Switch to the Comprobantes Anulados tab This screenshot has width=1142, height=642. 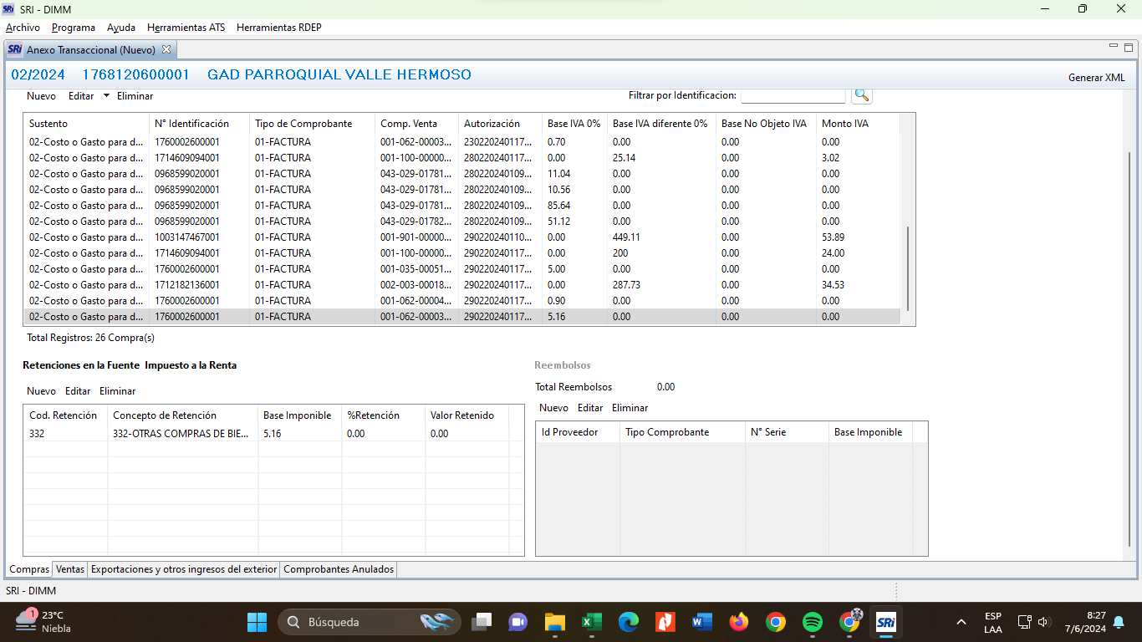[x=338, y=569]
